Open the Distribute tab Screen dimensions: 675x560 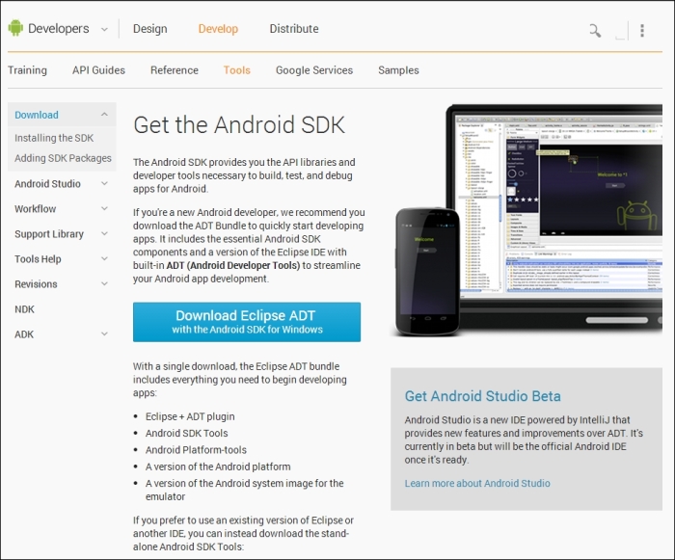tap(294, 29)
